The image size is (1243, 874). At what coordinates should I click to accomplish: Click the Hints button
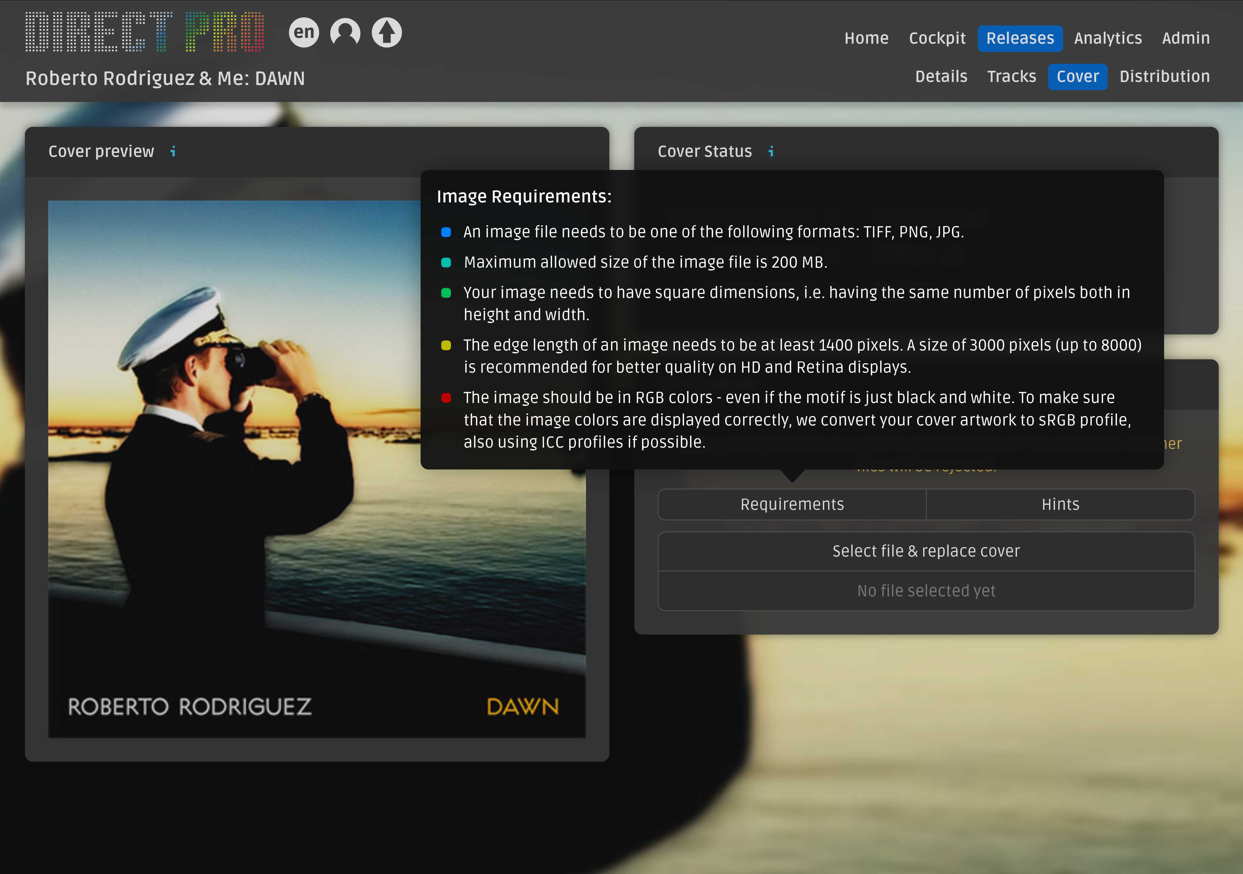pos(1060,505)
